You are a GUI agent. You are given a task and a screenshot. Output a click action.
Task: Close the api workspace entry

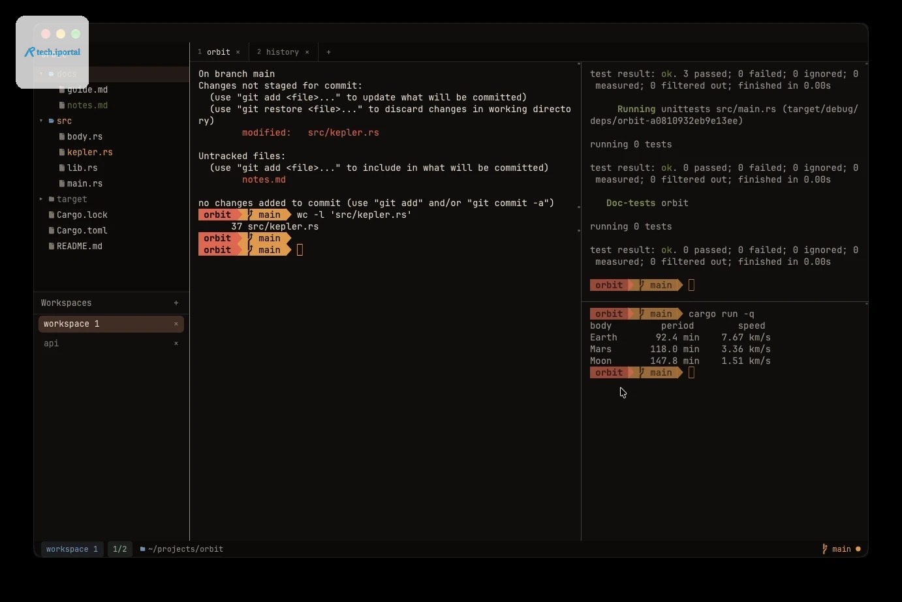pos(176,344)
